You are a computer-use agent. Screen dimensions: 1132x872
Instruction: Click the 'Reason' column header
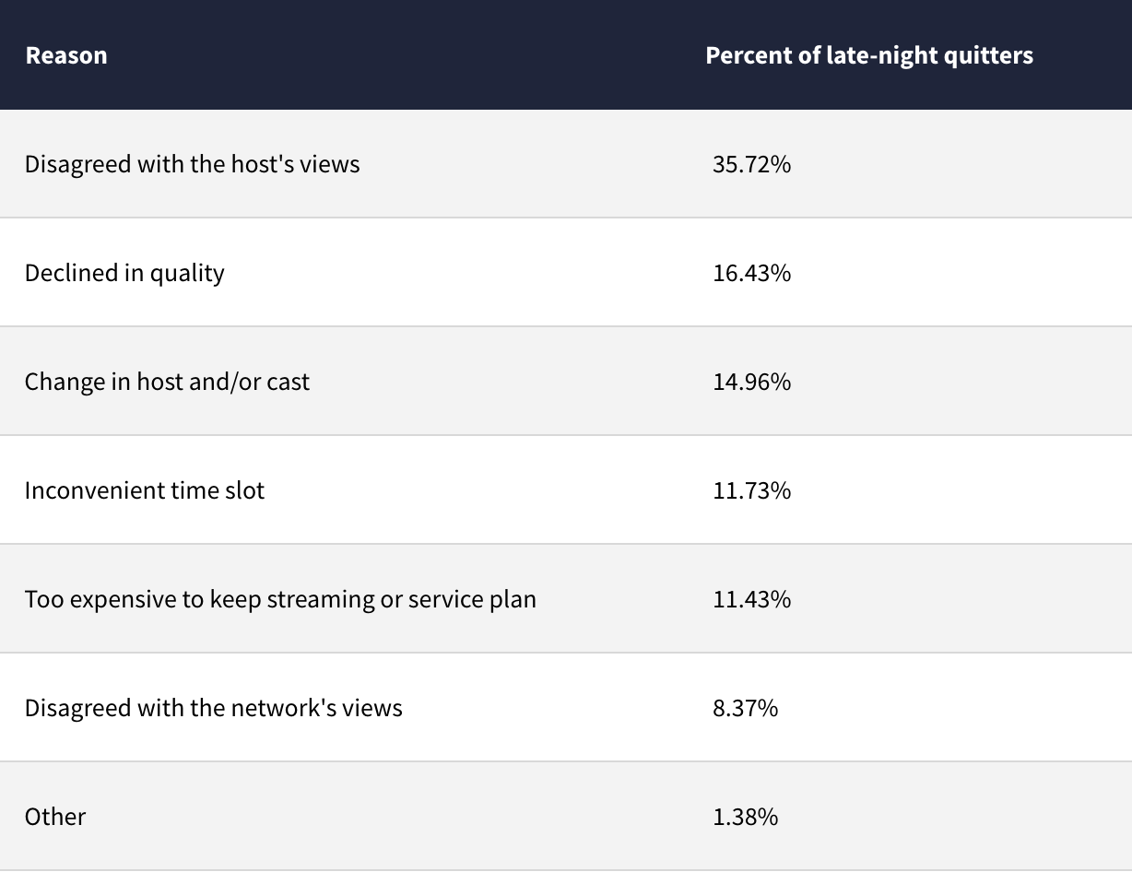tap(66, 55)
